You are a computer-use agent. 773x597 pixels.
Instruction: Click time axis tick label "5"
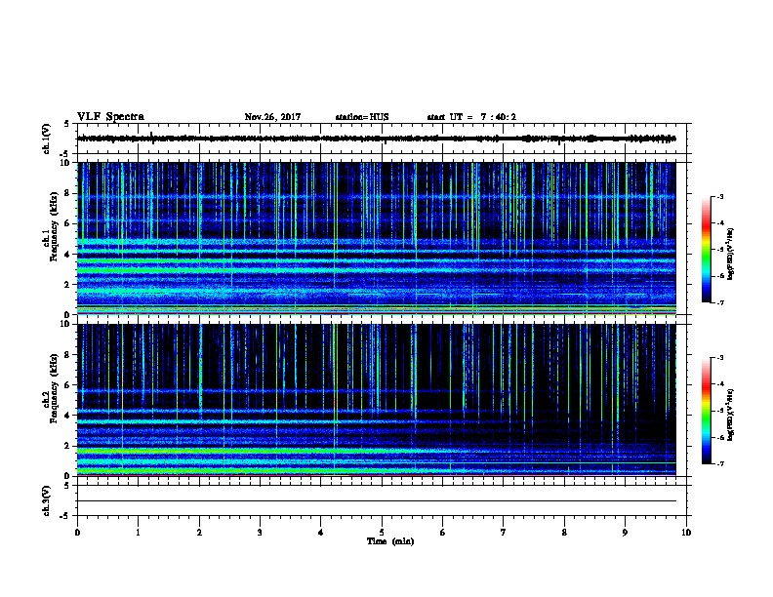382,533
